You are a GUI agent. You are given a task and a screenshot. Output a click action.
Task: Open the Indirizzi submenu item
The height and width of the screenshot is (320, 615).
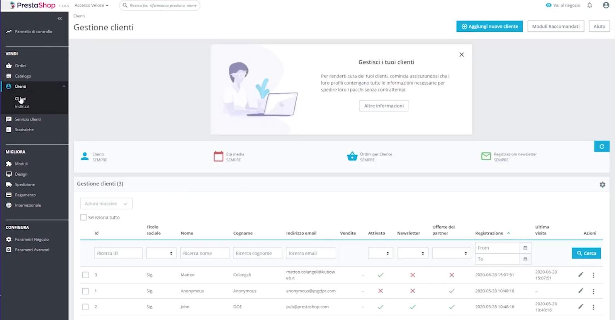22,107
